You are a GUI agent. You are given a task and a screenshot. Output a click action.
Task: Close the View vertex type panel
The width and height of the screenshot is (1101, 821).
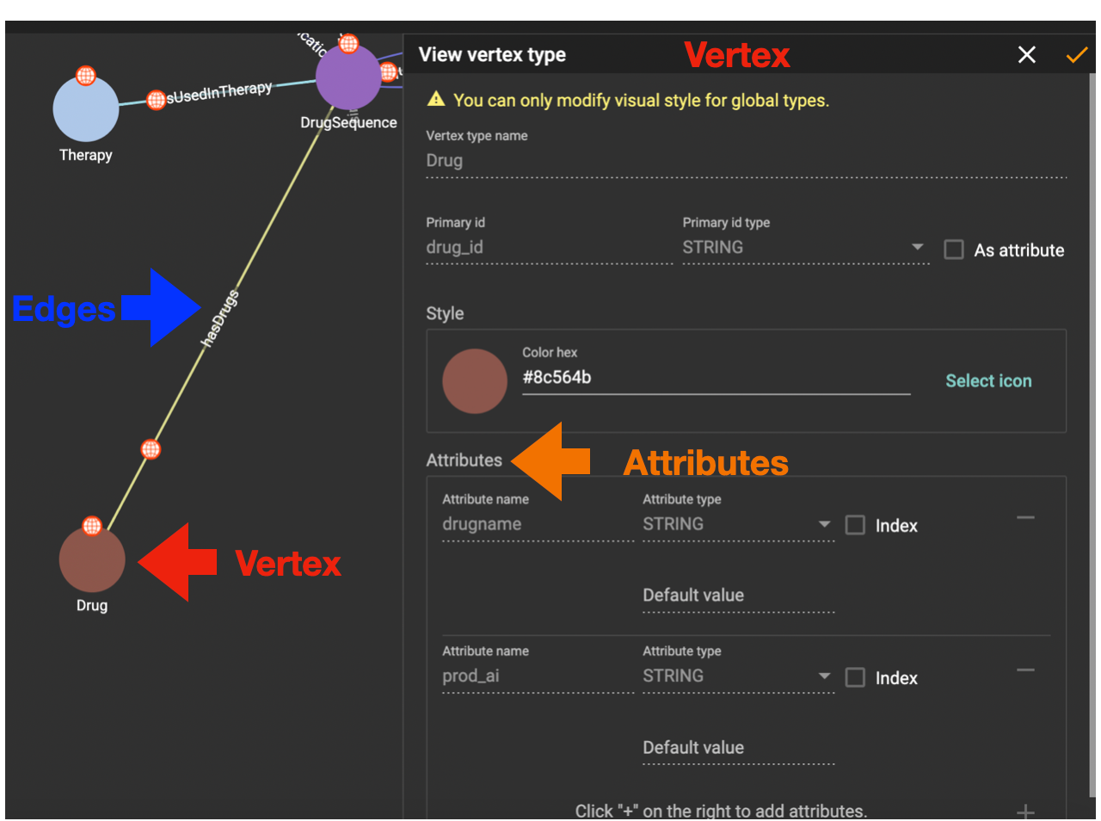coord(1027,54)
